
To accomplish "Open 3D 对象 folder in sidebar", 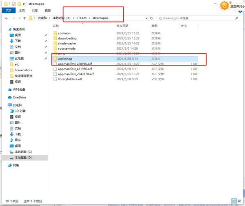I will (x=20, y=111).
